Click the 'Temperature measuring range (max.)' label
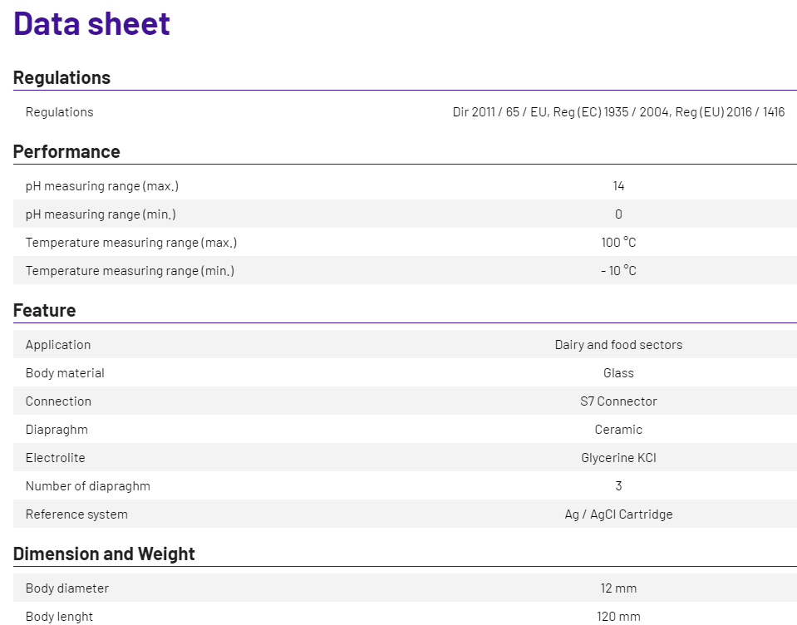The width and height of the screenshot is (797, 625). tap(131, 243)
